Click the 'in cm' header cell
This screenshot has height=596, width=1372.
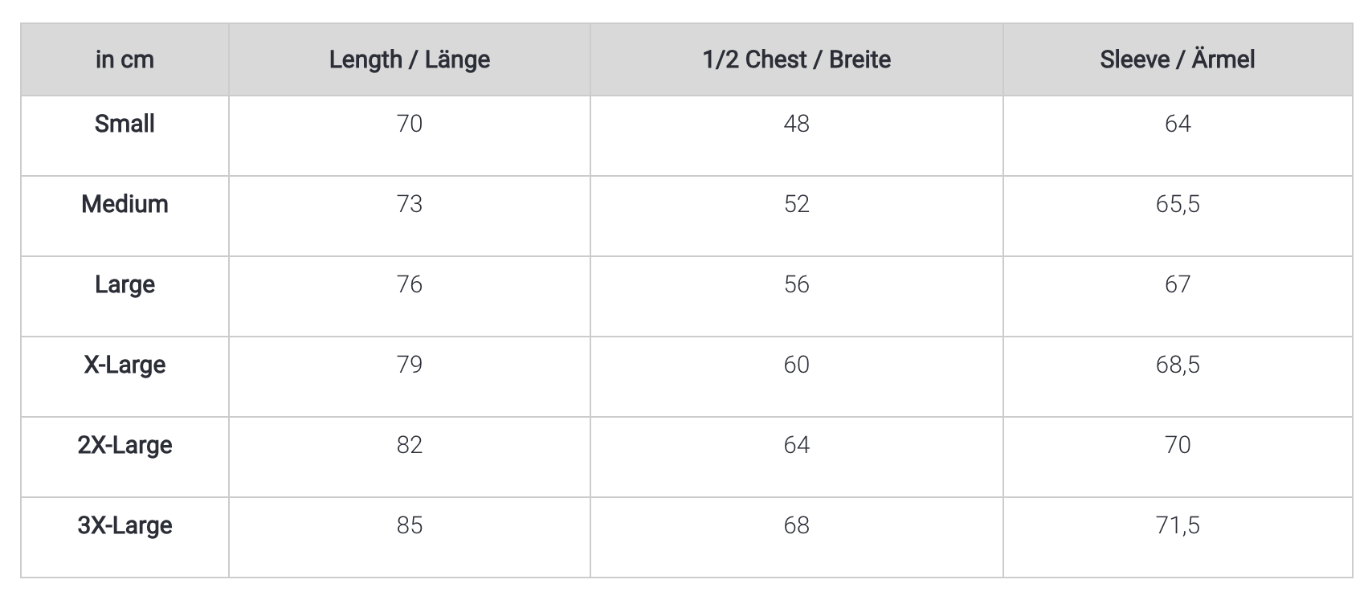click(x=125, y=59)
